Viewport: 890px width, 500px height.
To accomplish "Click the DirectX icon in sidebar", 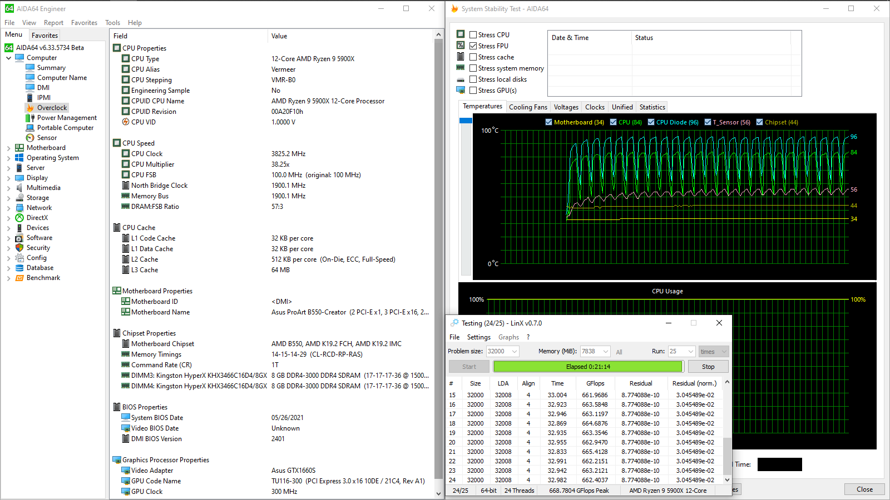I will pos(19,218).
